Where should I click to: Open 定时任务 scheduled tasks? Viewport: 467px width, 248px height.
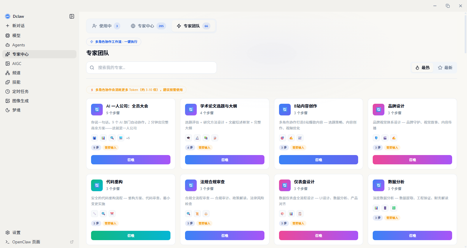[39, 92]
